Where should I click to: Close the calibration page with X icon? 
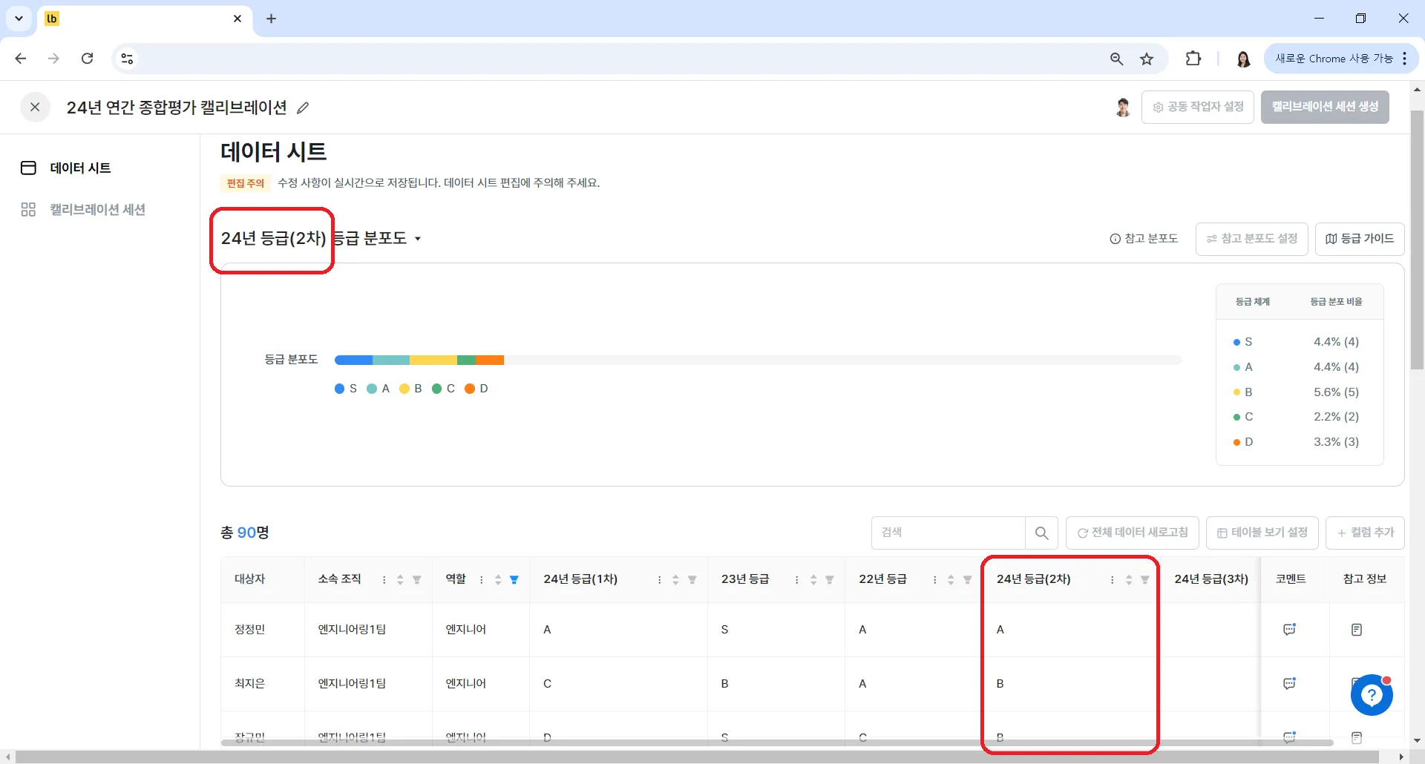point(35,108)
